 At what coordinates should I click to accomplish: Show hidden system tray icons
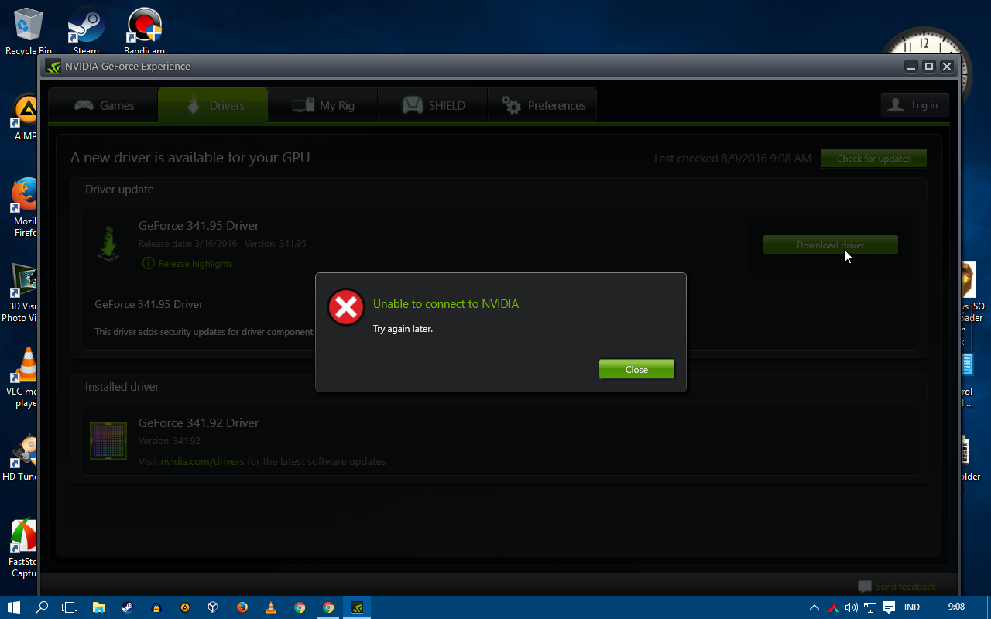814,607
